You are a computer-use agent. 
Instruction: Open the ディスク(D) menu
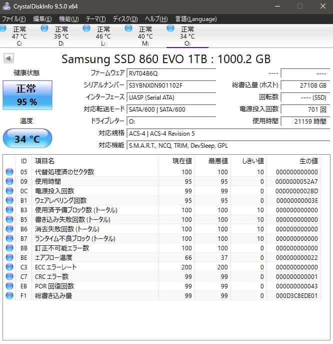tap(125, 19)
